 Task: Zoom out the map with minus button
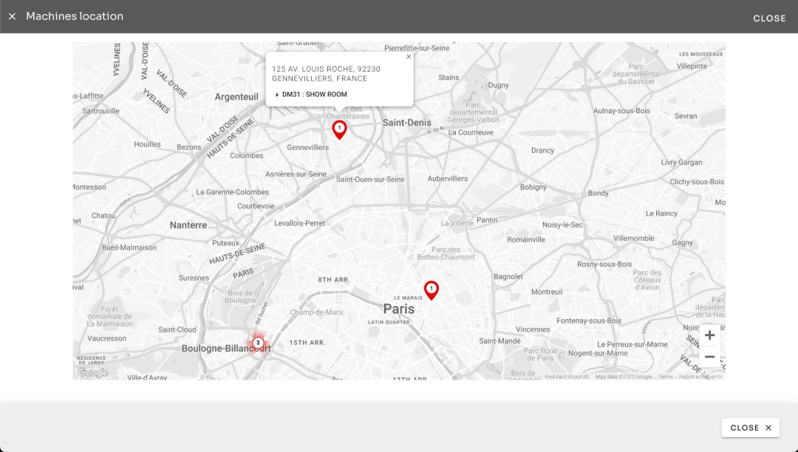(709, 357)
